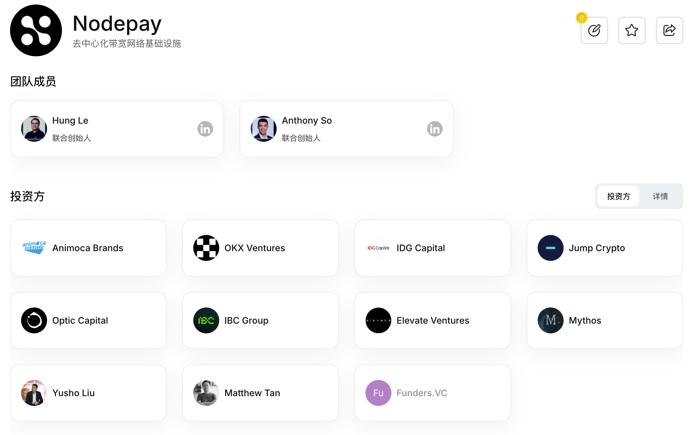Open the Animoca Brands investor card

[x=88, y=248]
